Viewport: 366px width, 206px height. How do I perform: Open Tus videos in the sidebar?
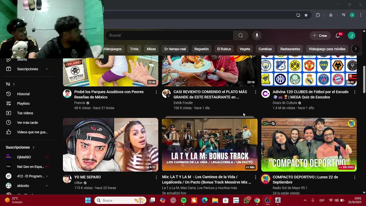point(27,113)
